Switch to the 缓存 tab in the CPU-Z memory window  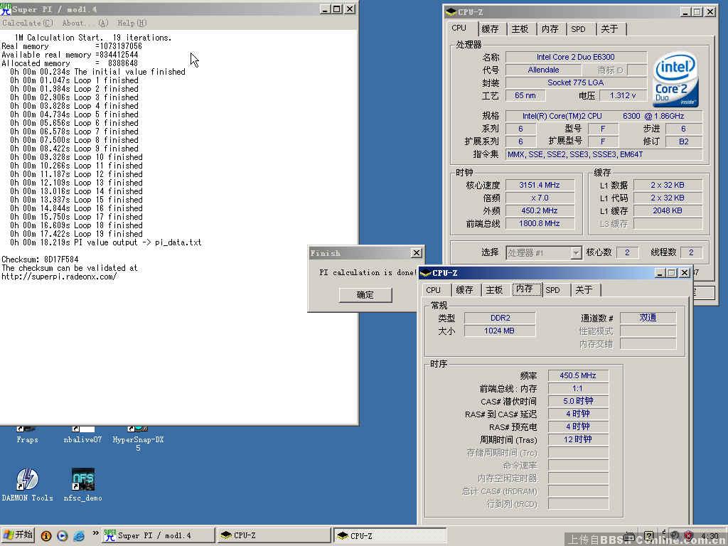point(464,290)
